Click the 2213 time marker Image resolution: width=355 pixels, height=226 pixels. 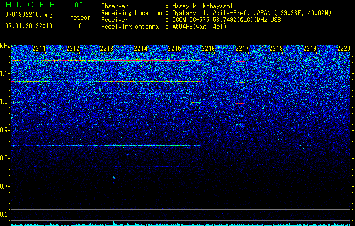[x=107, y=49]
